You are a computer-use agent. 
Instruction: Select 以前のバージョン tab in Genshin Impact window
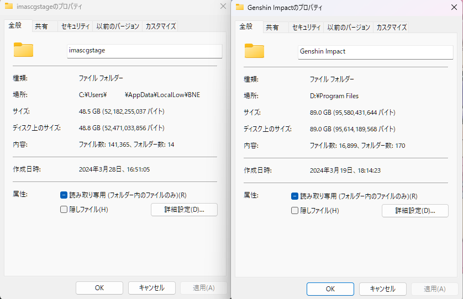point(349,28)
